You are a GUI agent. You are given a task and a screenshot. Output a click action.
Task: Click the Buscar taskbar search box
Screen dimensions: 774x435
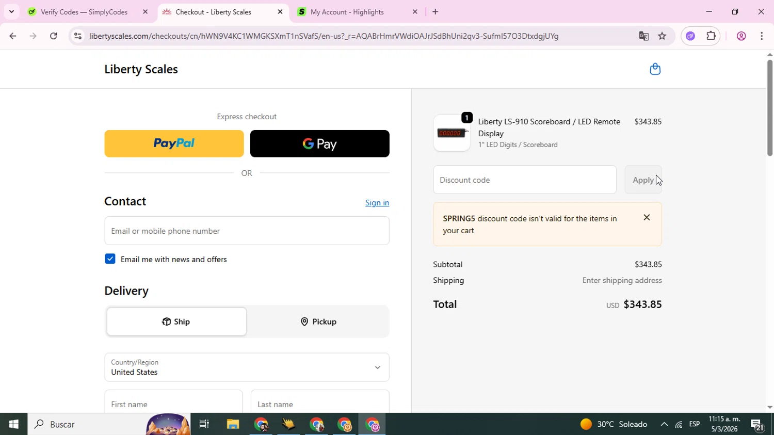pos(109,424)
